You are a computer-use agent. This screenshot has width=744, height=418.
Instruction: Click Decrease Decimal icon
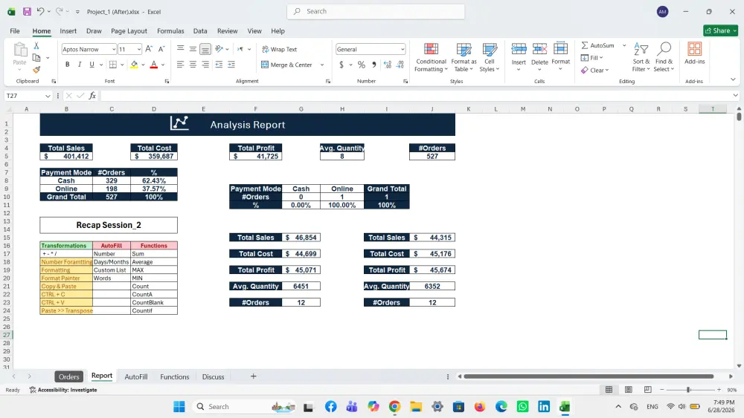point(400,65)
